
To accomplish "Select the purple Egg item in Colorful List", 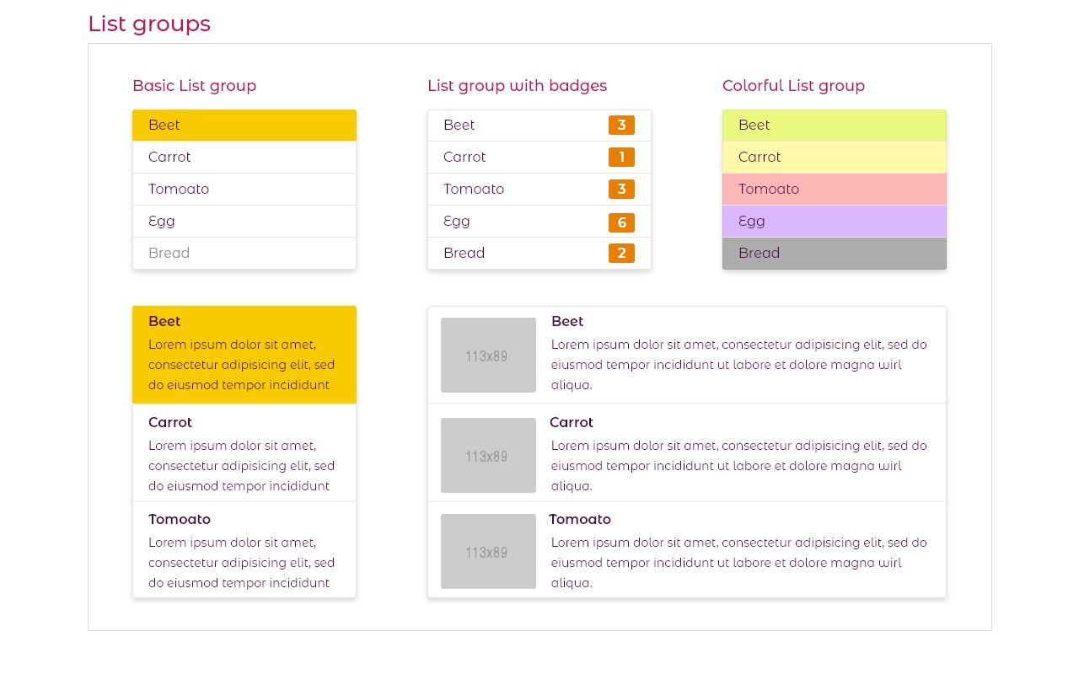I will (835, 222).
